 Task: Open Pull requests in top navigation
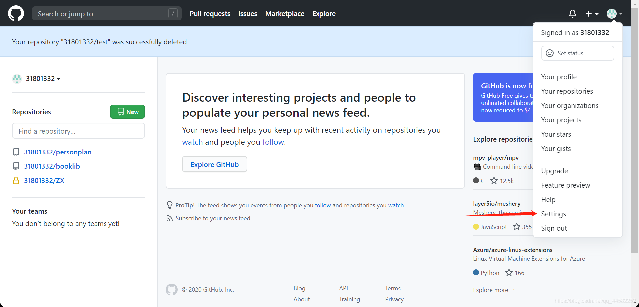click(x=210, y=14)
